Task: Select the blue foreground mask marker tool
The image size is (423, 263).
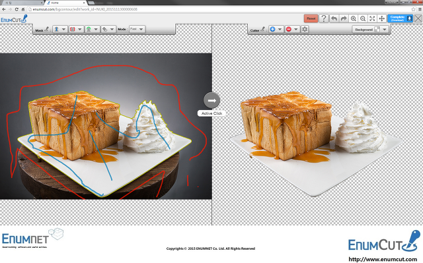Action: click(x=57, y=29)
